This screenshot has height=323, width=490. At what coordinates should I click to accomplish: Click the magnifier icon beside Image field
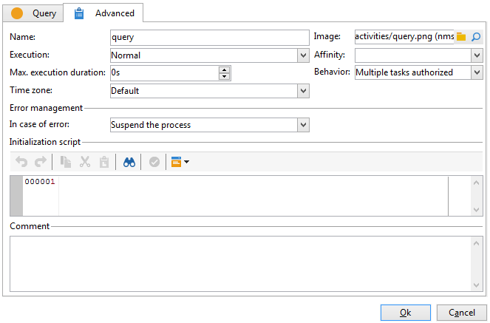(476, 37)
